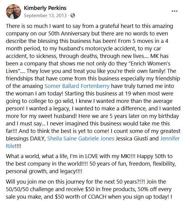This screenshot has height=201, width=185.
Task: Open Kimberly Perkins' profile picture
Action: point(13,11)
